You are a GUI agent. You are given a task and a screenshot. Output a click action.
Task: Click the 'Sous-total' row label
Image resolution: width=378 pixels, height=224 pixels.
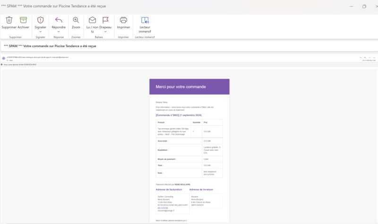[163, 141]
